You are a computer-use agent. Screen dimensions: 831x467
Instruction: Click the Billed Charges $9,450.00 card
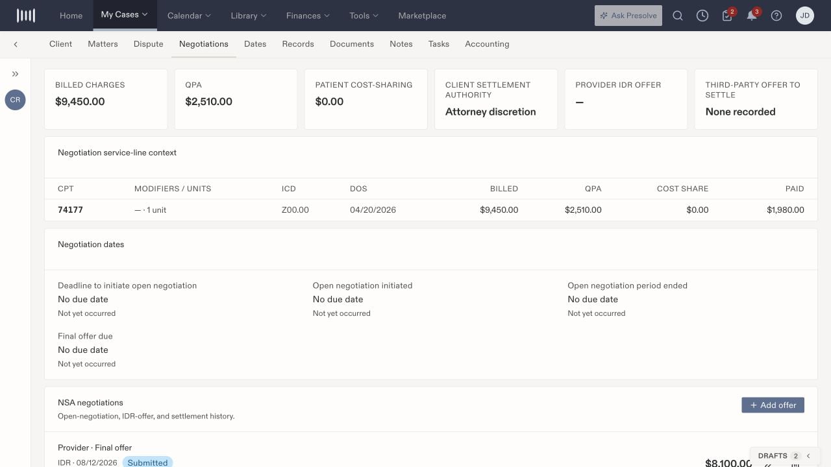pyautogui.click(x=106, y=99)
